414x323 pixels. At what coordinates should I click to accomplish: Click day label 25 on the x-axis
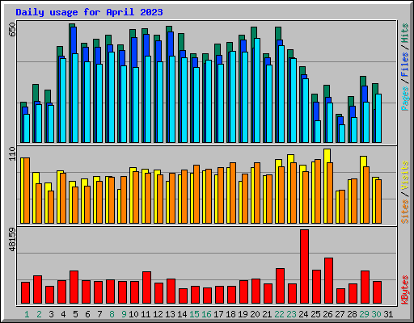tap(315, 314)
